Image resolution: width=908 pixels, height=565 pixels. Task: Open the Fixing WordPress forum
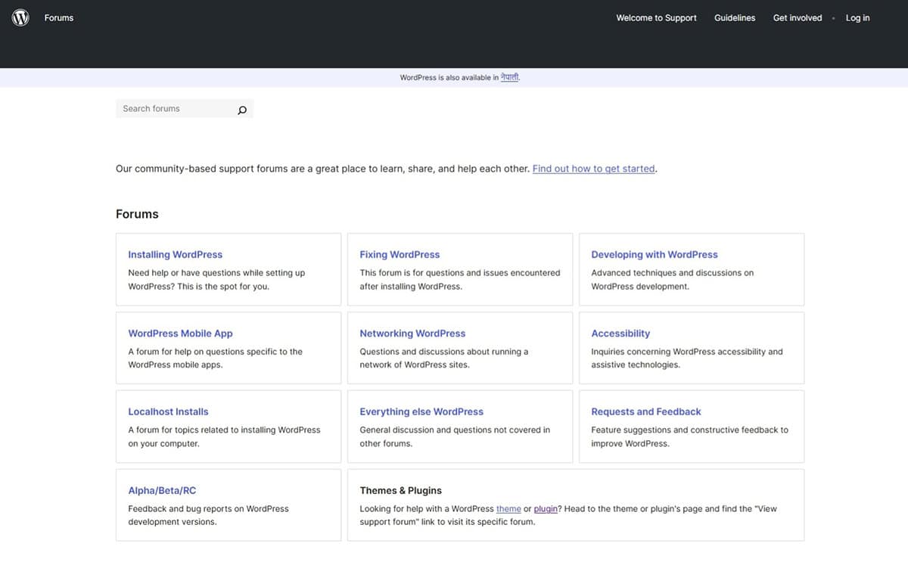400,255
